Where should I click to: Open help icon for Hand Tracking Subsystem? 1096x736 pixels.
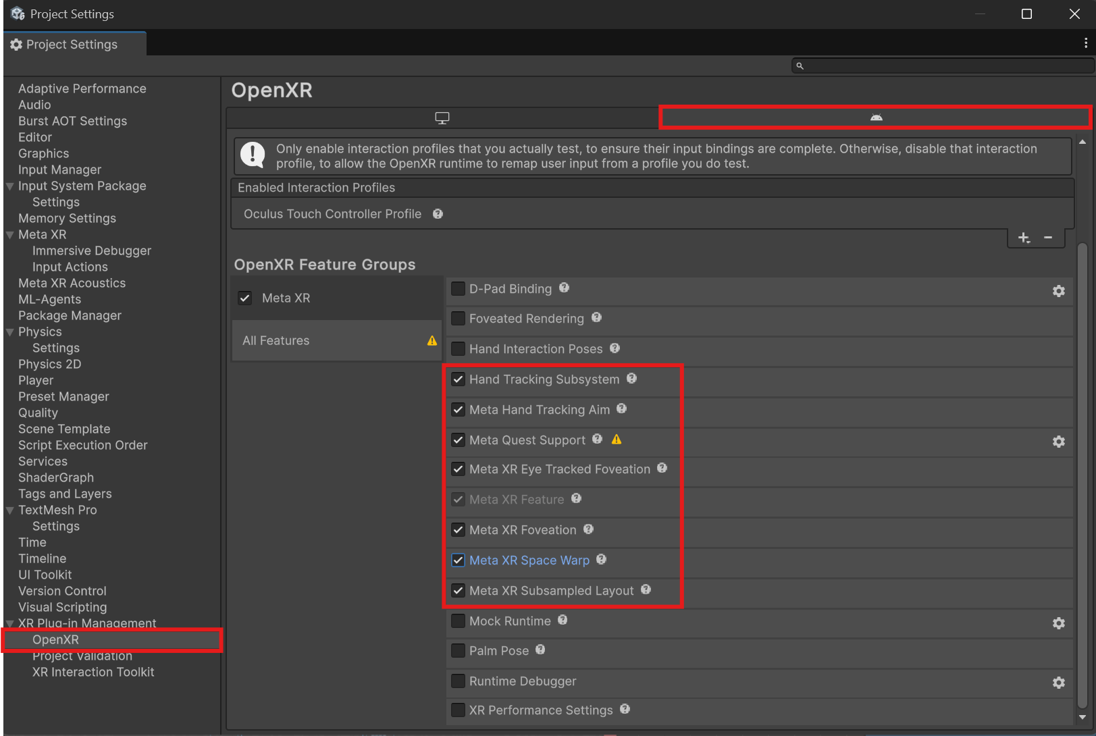(x=631, y=378)
